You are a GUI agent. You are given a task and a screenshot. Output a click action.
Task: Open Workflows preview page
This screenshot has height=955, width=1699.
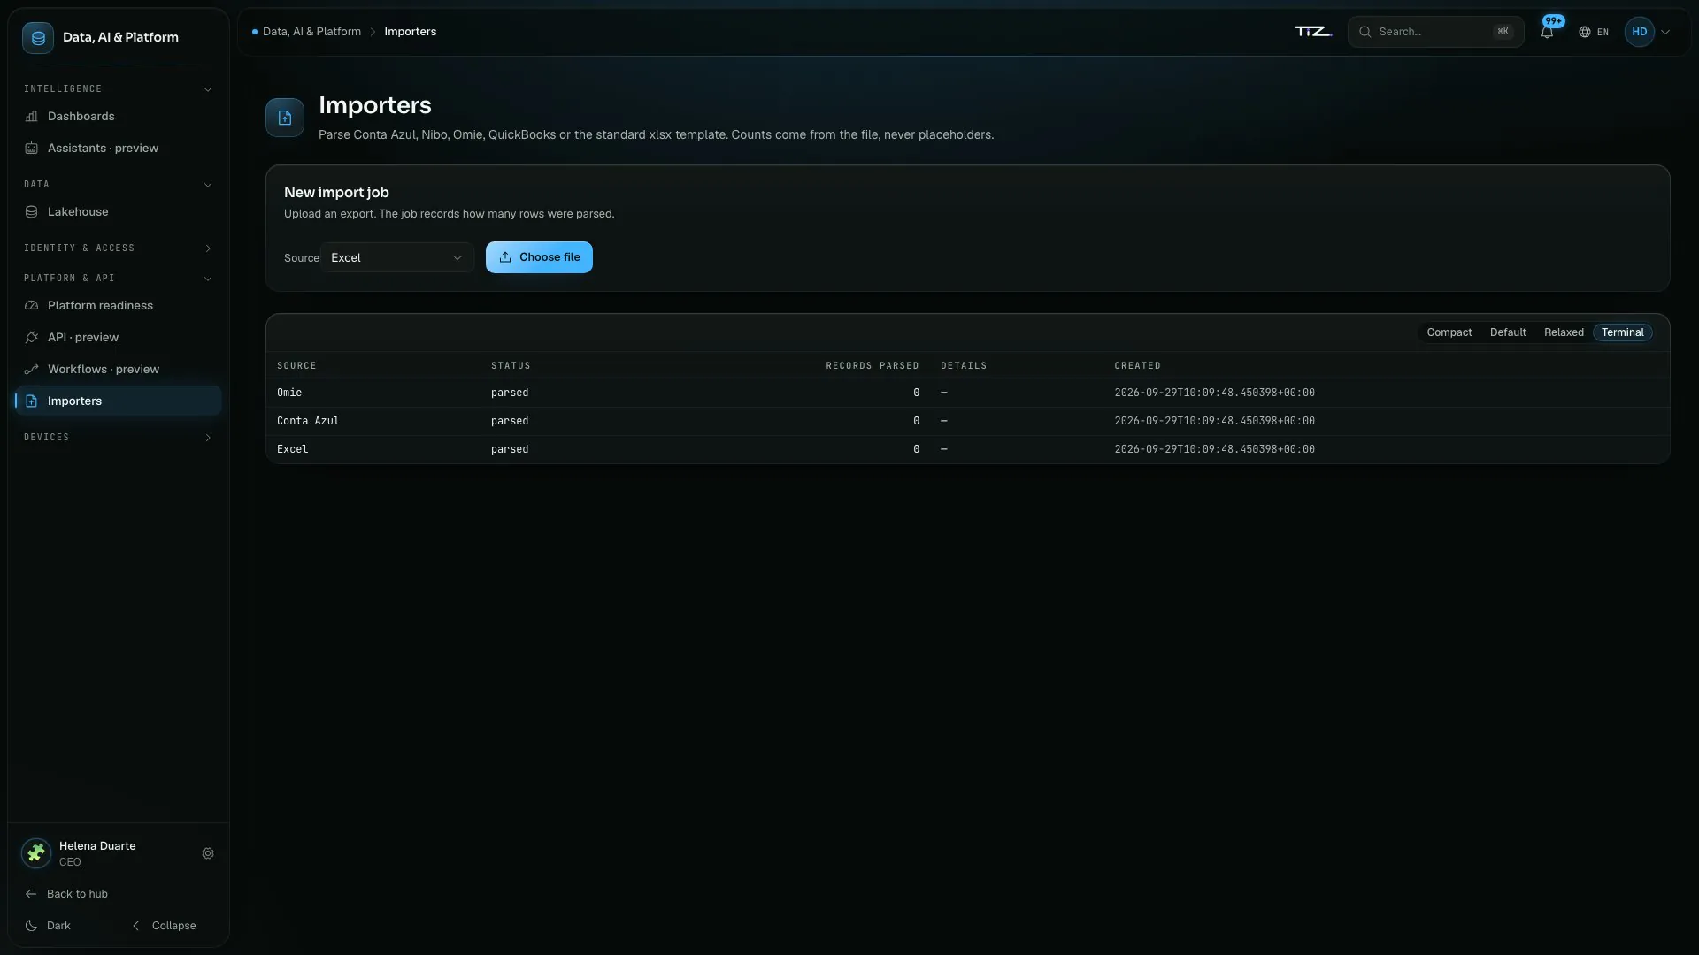(x=118, y=369)
